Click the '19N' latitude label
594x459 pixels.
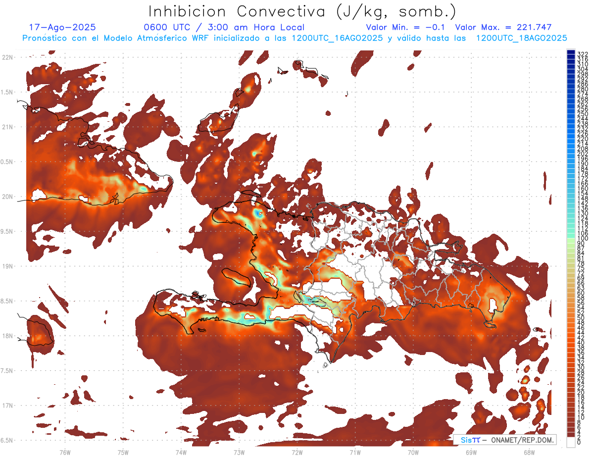point(7,266)
